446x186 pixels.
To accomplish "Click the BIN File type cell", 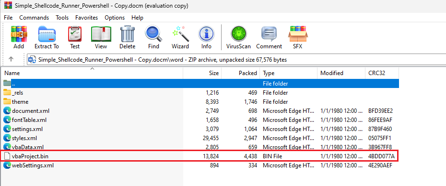I will tap(272, 156).
